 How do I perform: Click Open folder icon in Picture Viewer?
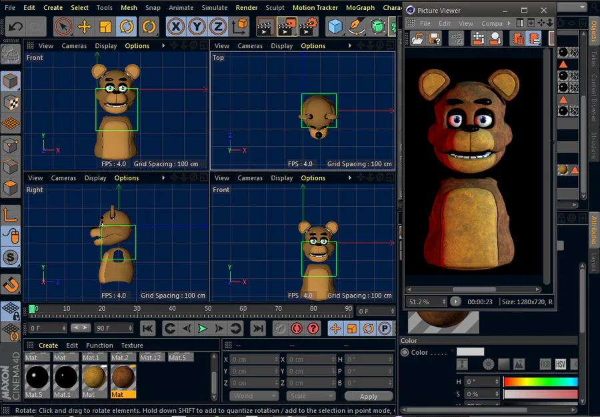(418, 39)
